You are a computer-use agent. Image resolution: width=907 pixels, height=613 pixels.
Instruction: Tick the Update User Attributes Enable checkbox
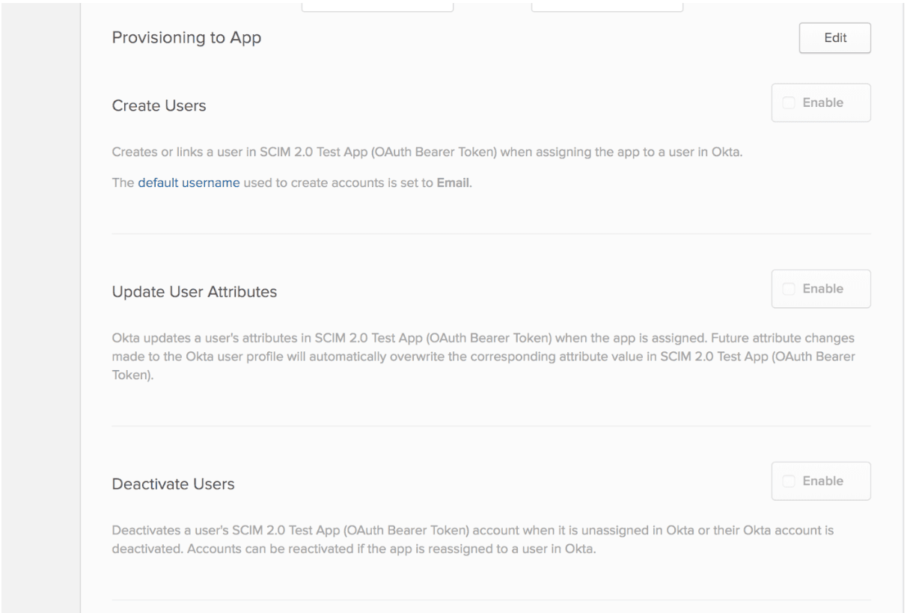point(789,289)
